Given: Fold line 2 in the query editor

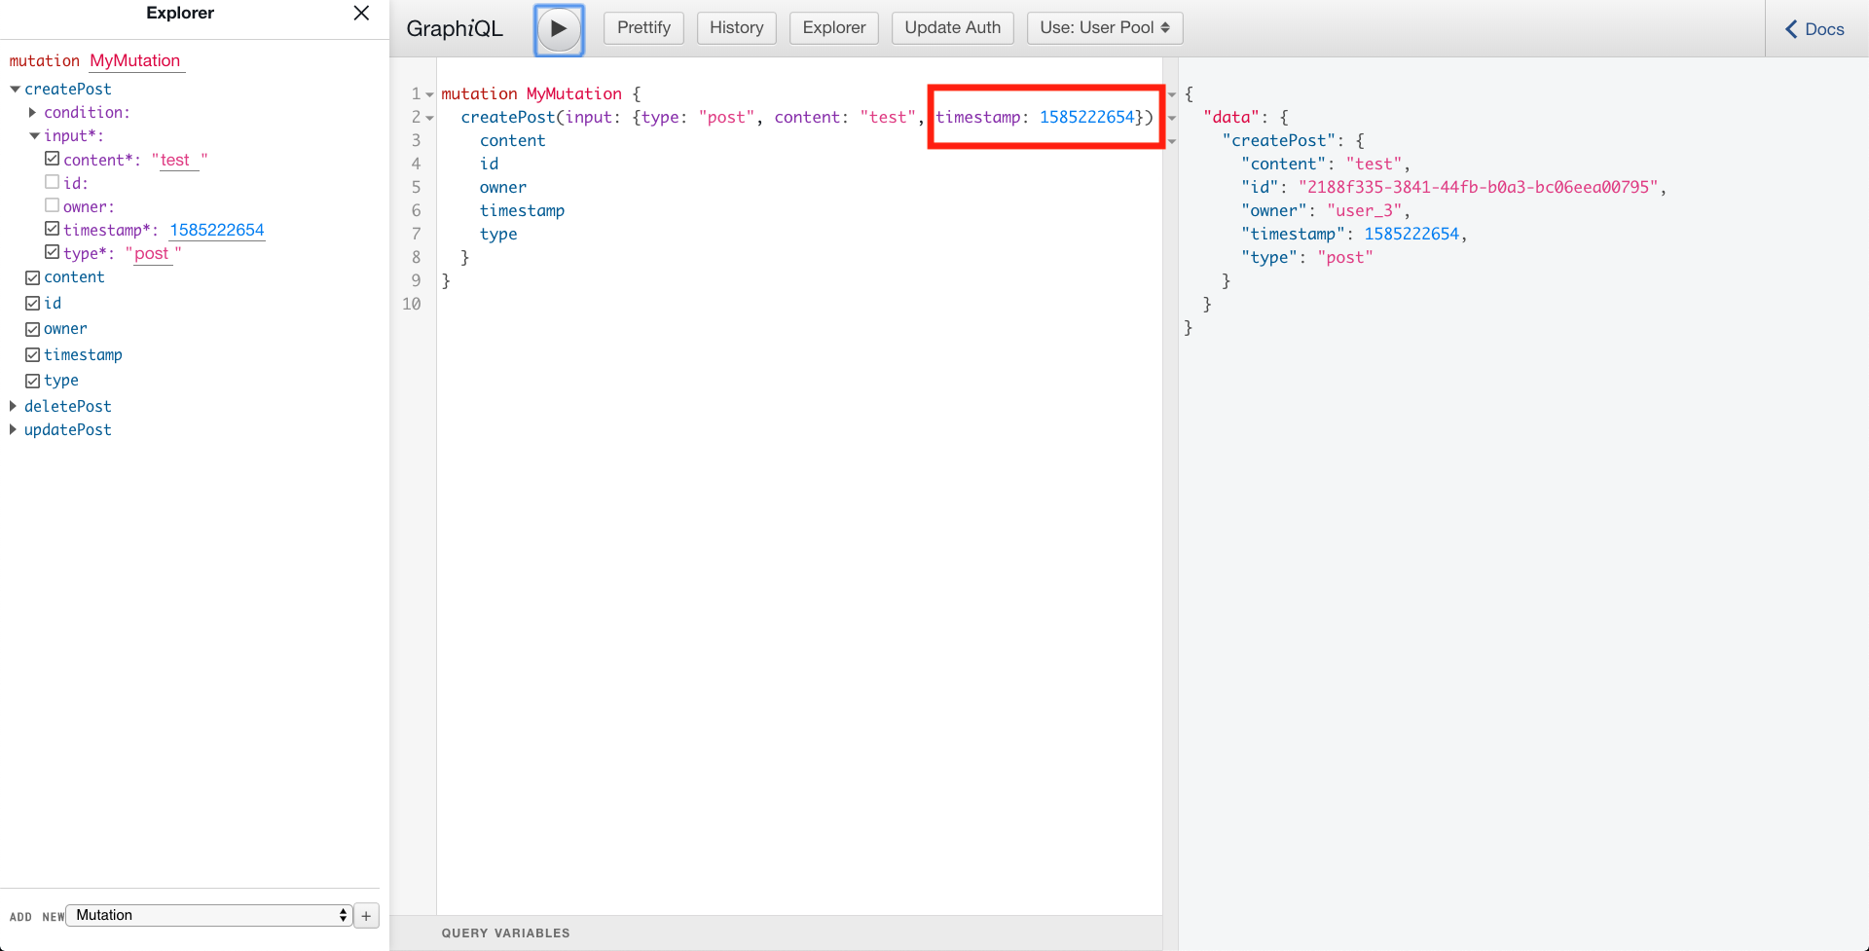Looking at the screenshot, I should click(x=429, y=118).
